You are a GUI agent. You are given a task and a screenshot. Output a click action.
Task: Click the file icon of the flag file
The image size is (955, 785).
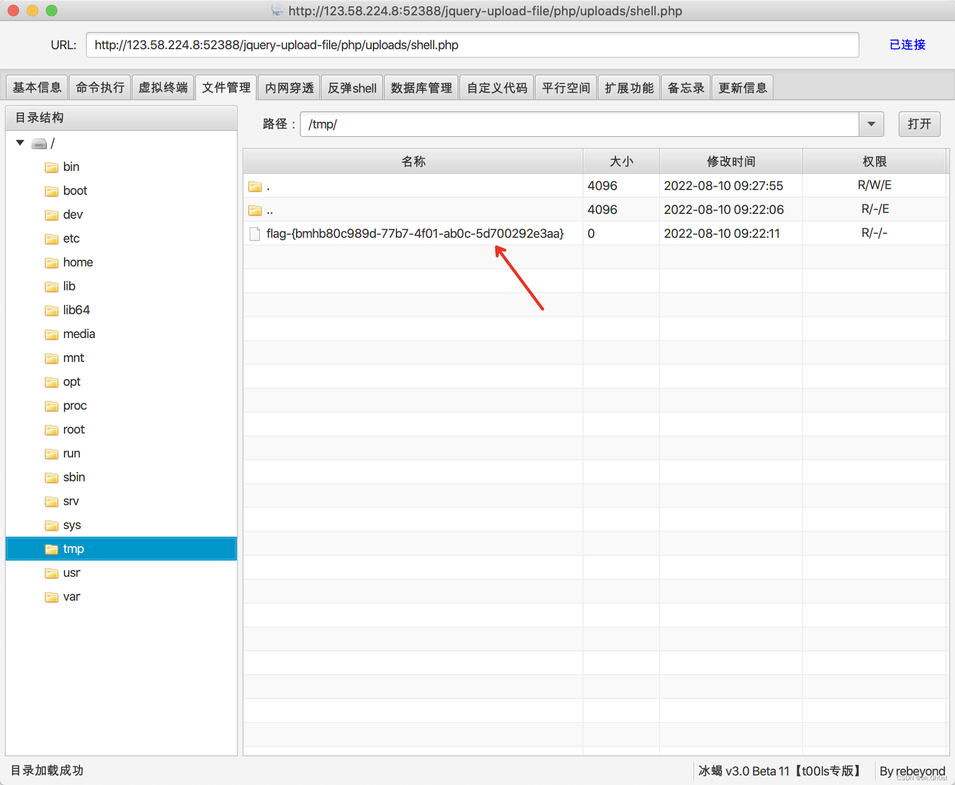pos(255,233)
